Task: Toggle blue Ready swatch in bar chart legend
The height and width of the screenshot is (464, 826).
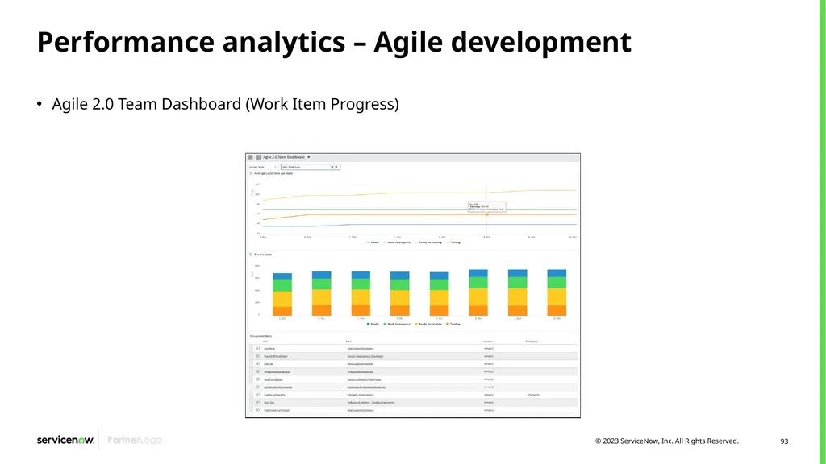Action: click(368, 324)
